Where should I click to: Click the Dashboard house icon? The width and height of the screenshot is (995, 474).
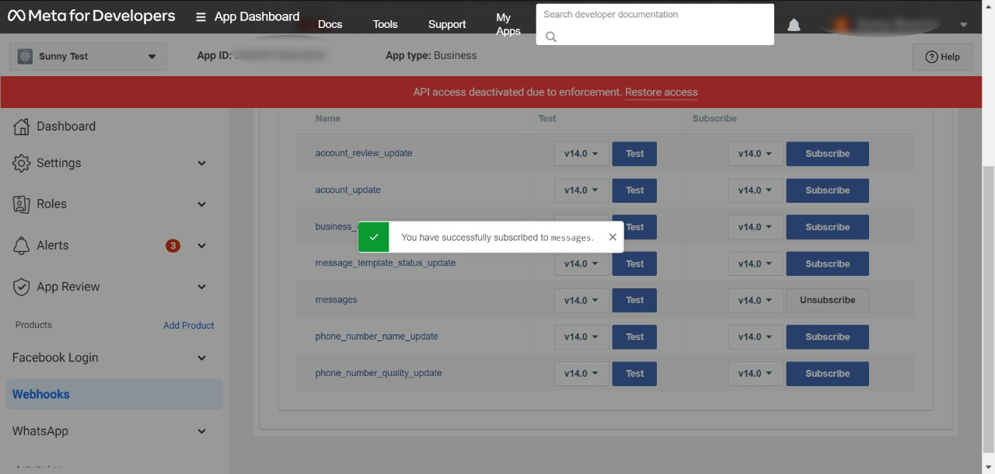coord(22,127)
